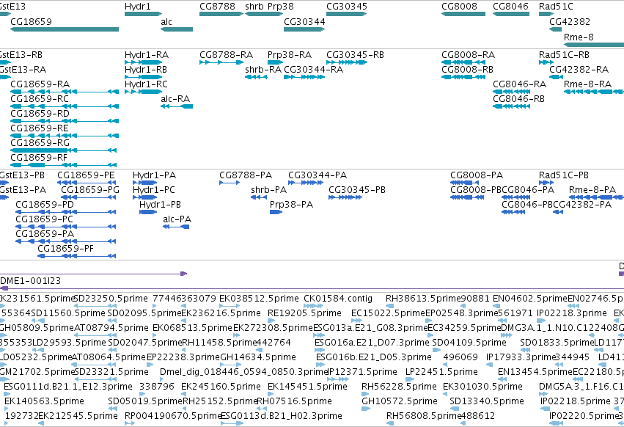Open the CG18659-PD protein label
The height and width of the screenshot is (427, 624).
point(45,205)
